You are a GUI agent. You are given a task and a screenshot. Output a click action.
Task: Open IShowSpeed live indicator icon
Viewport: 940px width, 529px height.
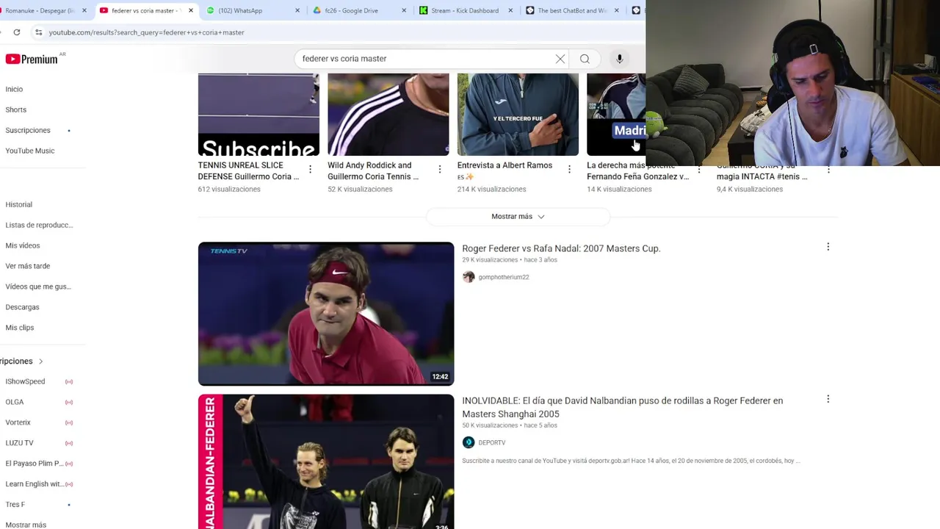[69, 381]
